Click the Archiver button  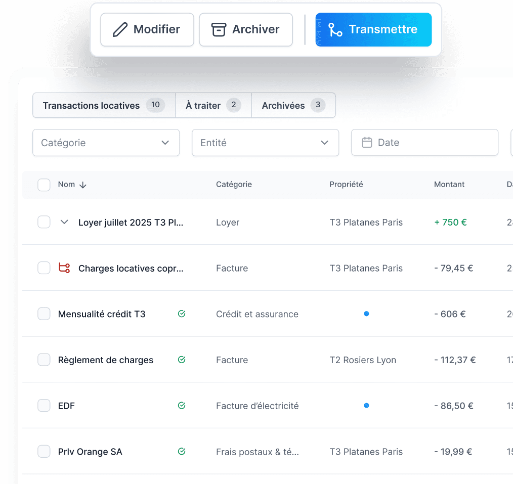246,29
